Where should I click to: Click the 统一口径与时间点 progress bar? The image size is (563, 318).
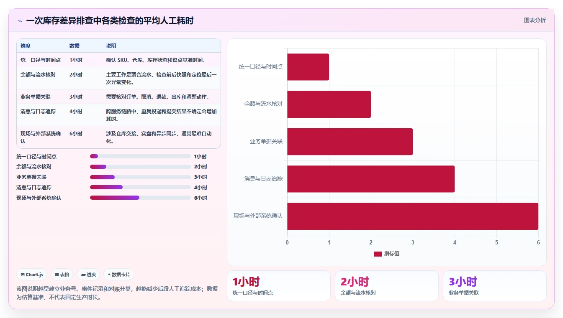point(140,156)
